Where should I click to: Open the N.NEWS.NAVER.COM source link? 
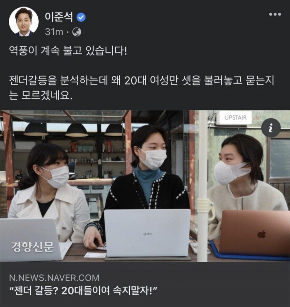(54, 278)
